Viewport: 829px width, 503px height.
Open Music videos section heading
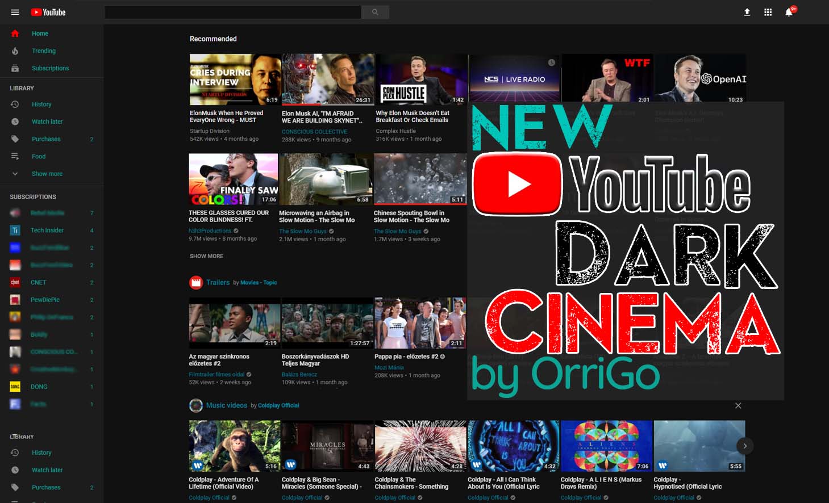(227, 405)
